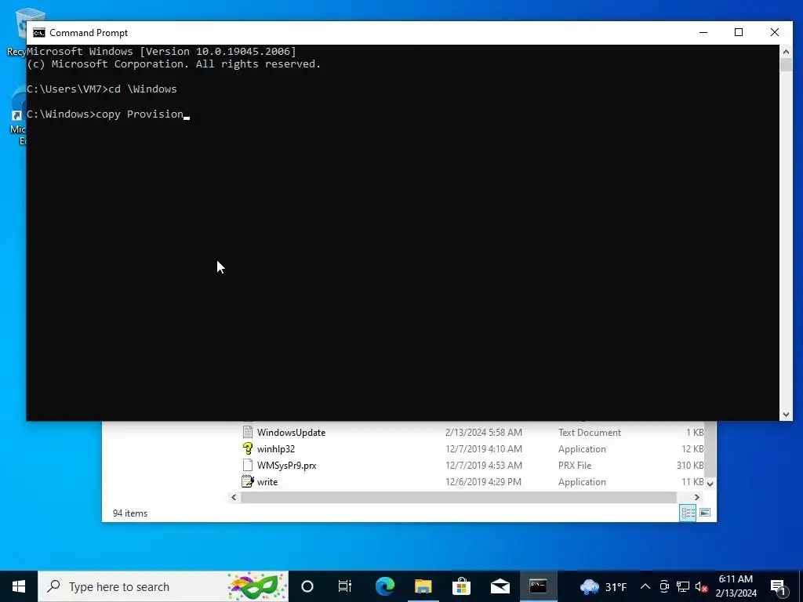Viewport: 803px width, 602px height.
Task: Click the muted volume tray icon
Action: [701, 586]
